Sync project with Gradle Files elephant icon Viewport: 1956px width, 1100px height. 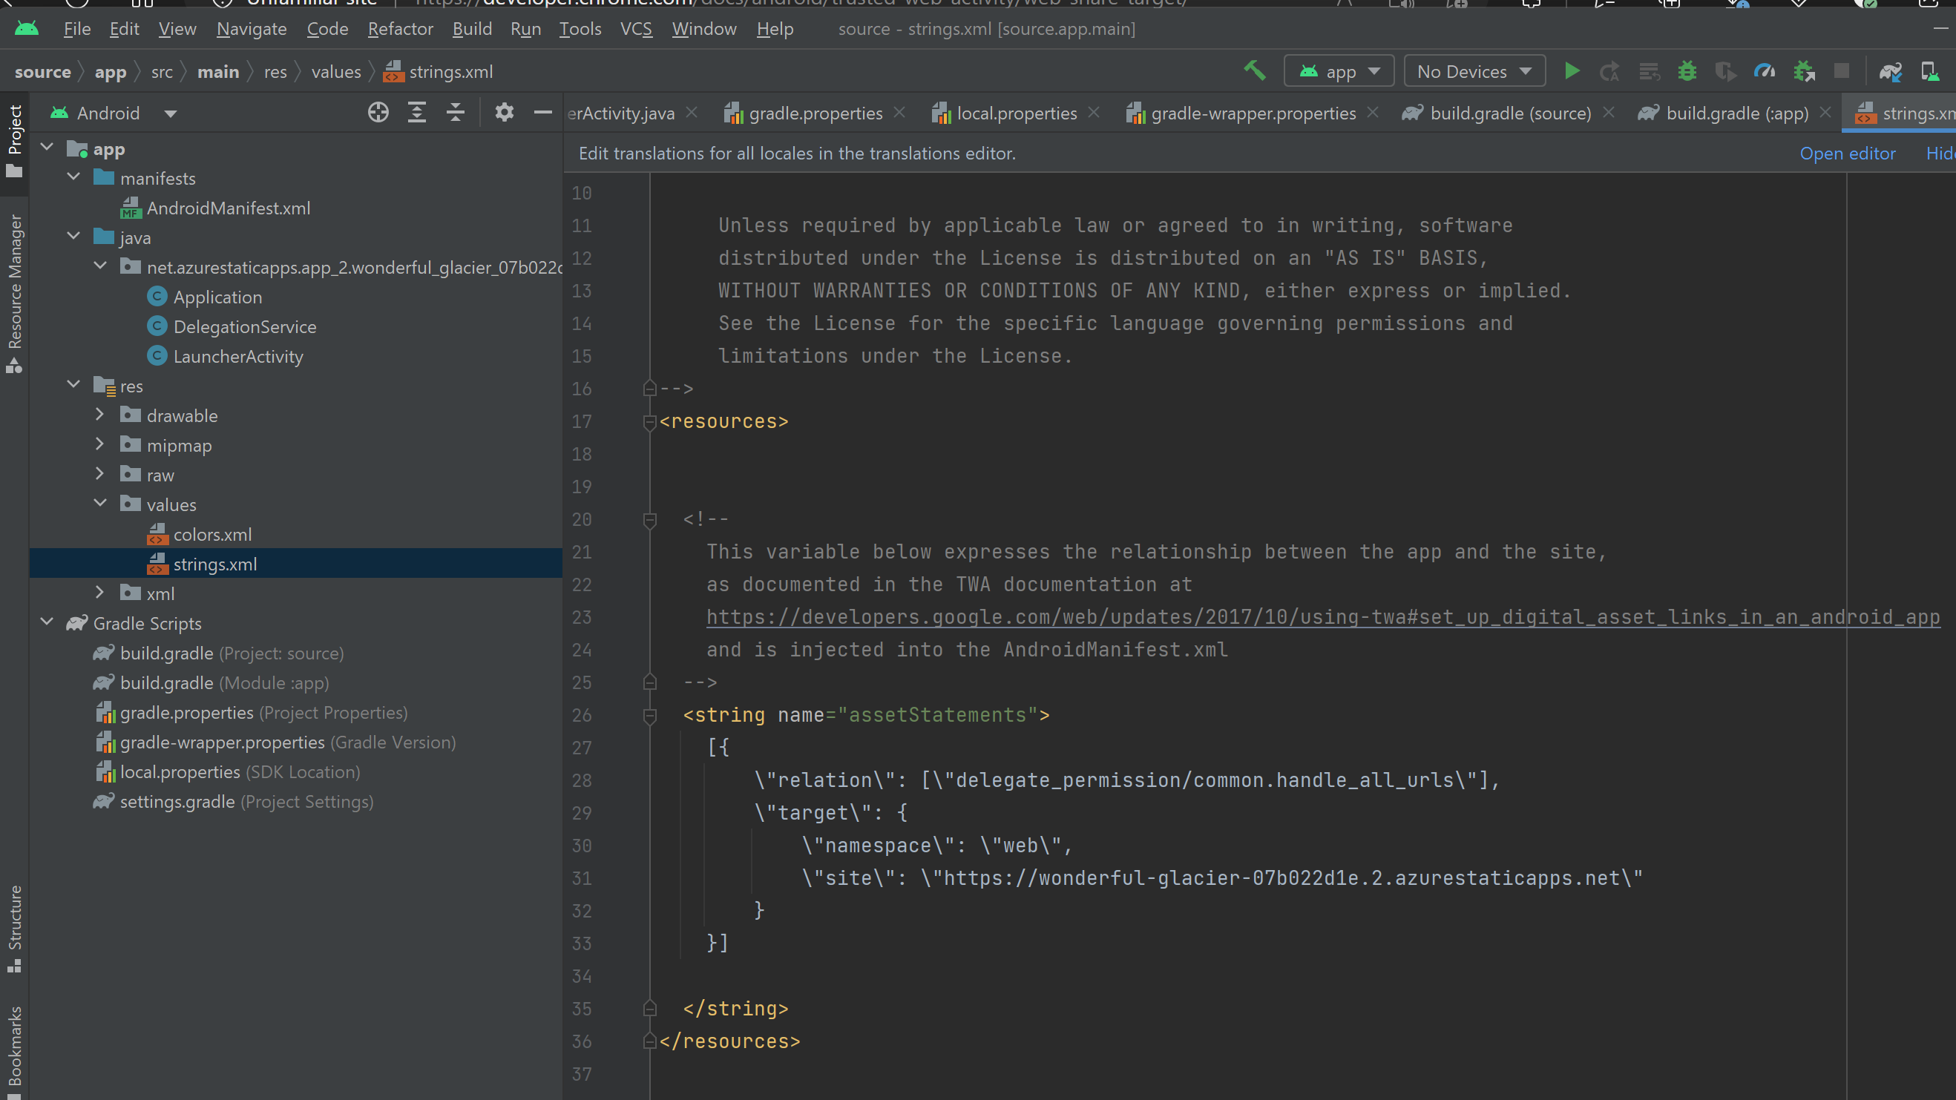click(x=1891, y=71)
